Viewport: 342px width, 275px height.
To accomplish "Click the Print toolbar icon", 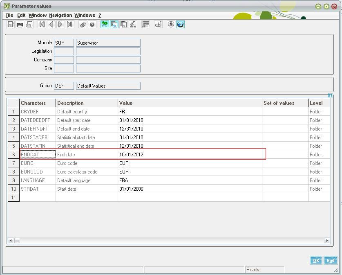I will point(20,25).
